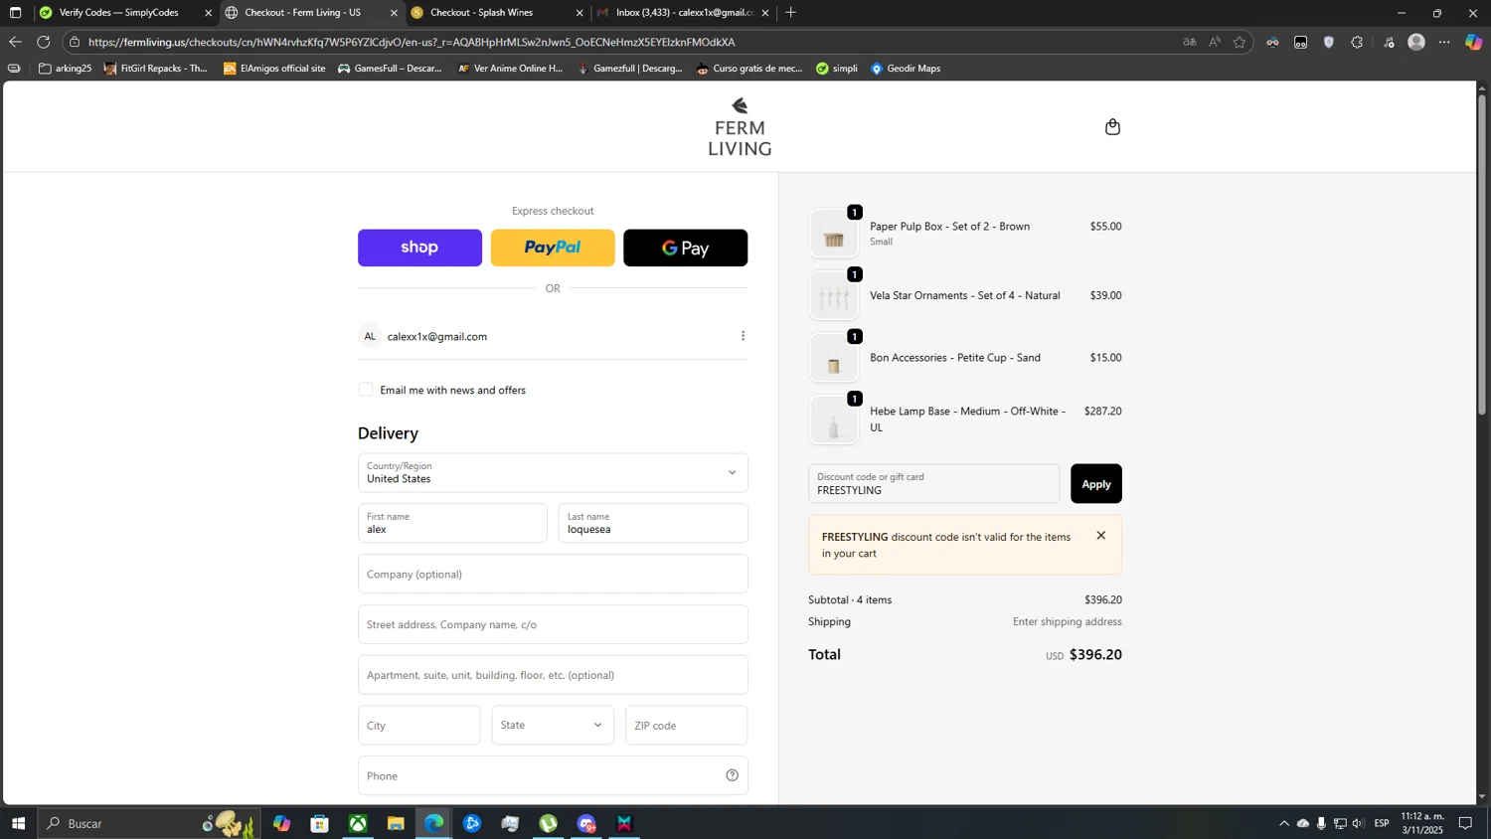
Task: Click the Last name field
Action: (x=653, y=523)
